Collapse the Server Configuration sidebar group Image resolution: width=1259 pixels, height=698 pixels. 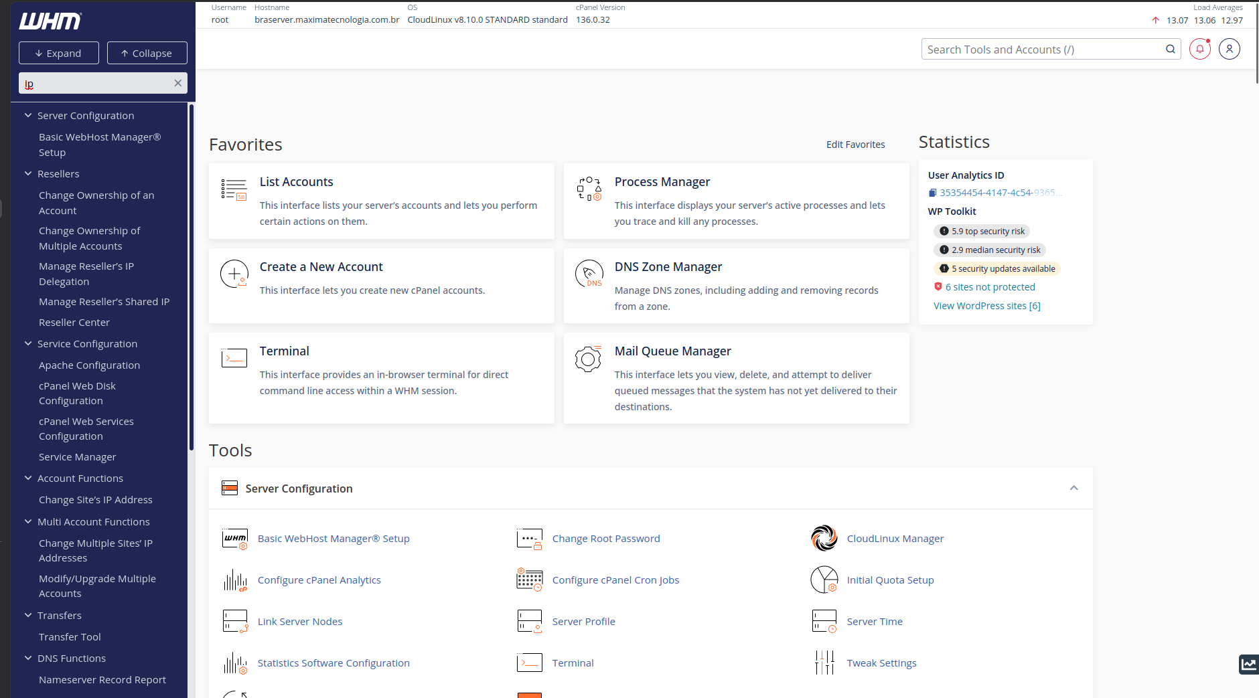[28, 115]
